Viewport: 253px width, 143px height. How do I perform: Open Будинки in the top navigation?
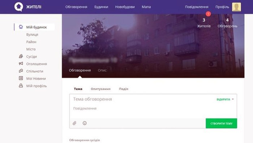pos(101,7)
